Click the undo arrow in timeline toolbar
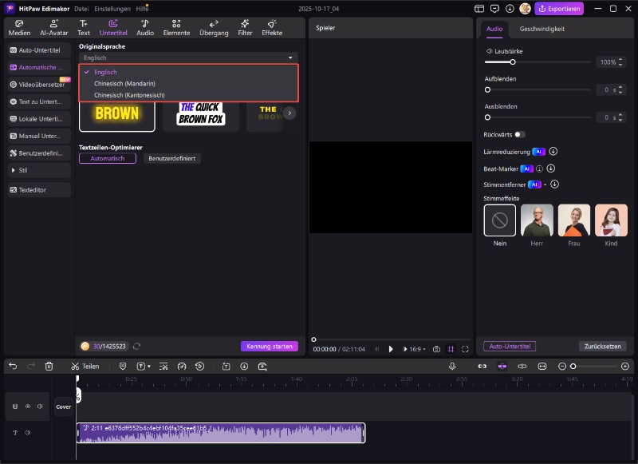638x464 pixels. (13, 366)
